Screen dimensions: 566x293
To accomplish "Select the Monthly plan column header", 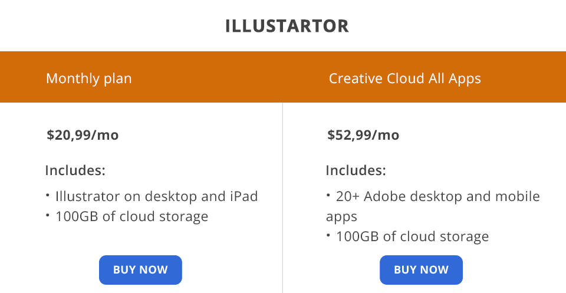I will [89, 78].
